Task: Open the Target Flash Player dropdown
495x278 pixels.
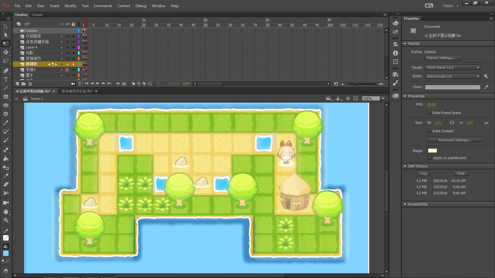Action: click(453, 67)
